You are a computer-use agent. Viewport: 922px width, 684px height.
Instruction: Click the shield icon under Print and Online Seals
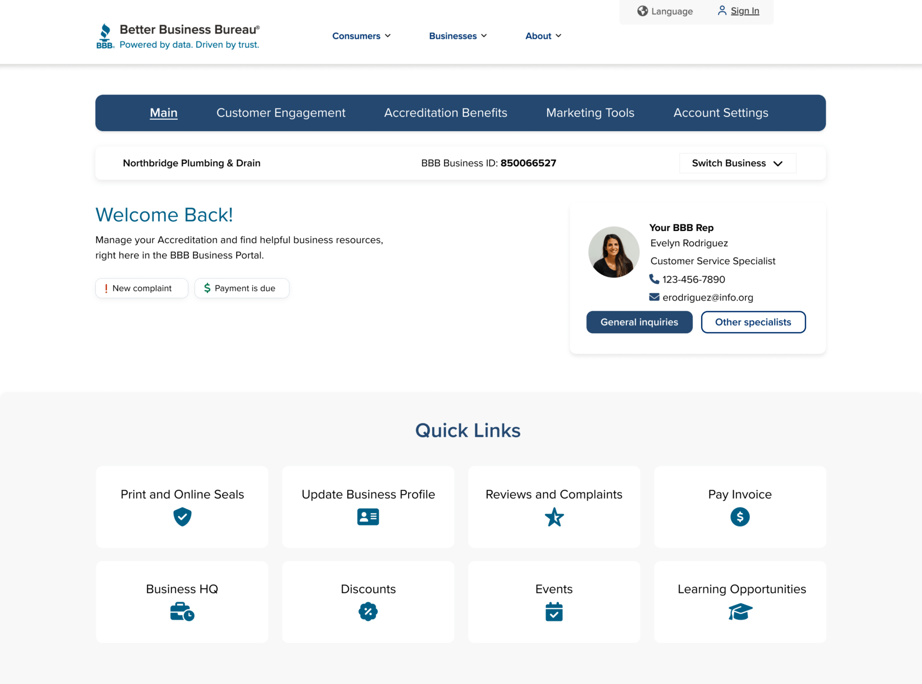pos(182,517)
